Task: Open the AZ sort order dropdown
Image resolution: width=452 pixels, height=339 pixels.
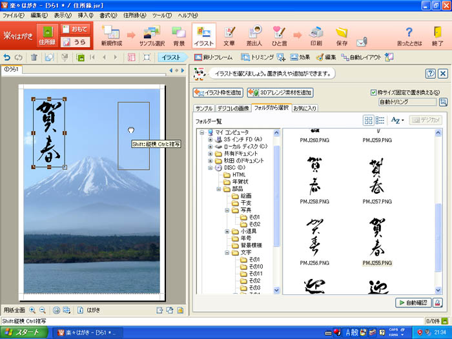Action: point(398,120)
